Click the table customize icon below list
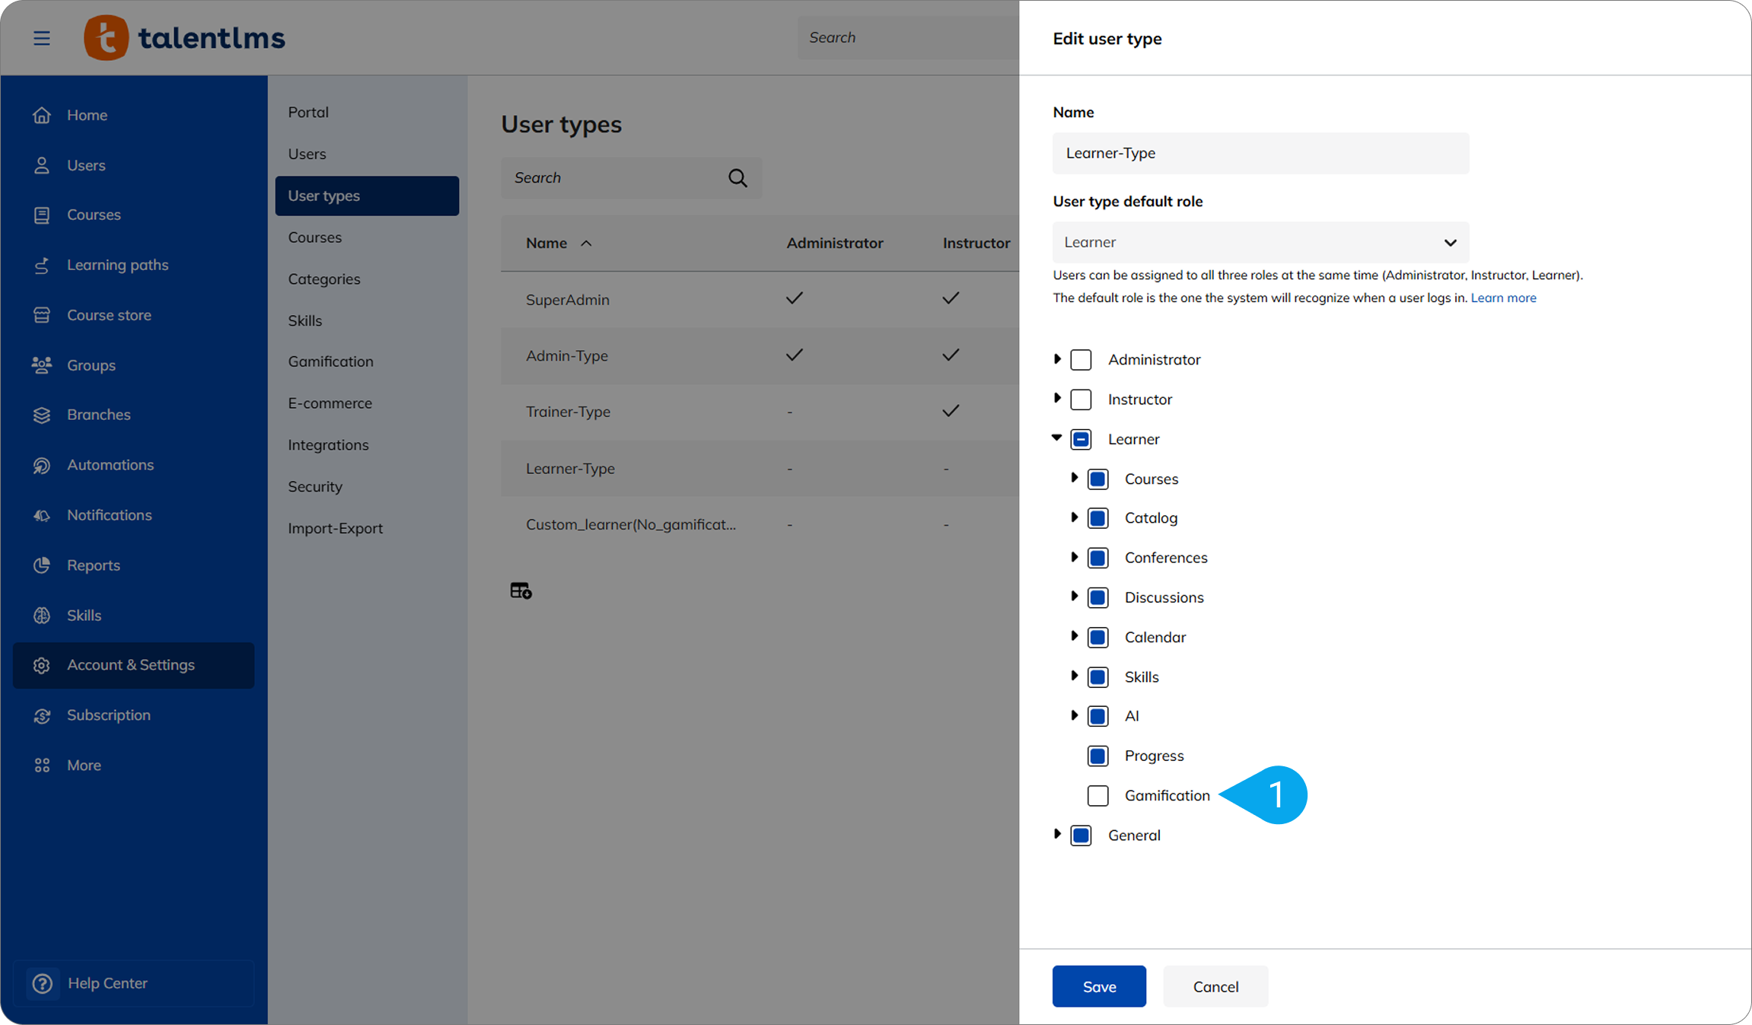This screenshot has height=1025, width=1752. pyautogui.click(x=521, y=590)
